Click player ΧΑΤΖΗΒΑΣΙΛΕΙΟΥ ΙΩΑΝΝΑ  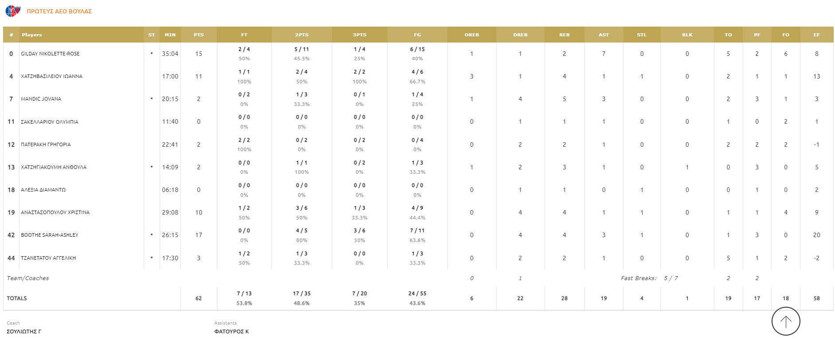51,76
